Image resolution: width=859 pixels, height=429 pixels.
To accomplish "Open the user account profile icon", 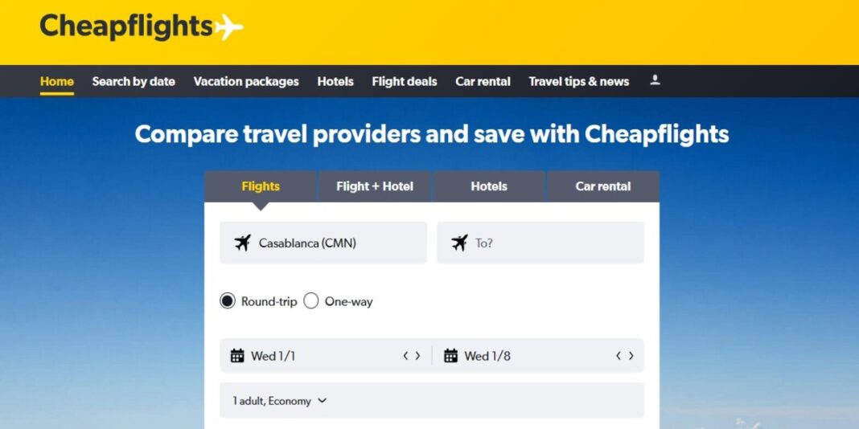I will [x=655, y=80].
